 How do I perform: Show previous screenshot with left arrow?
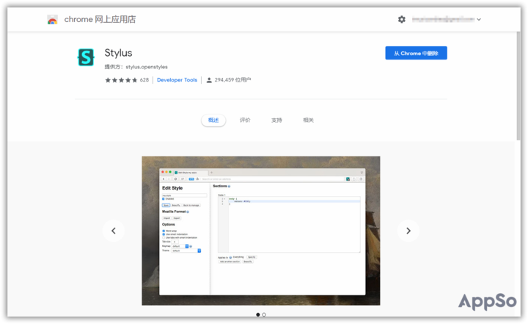[114, 231]
